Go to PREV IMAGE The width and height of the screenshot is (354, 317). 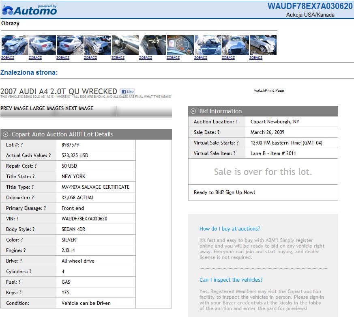pyautogui.click(x=15, y=108)
